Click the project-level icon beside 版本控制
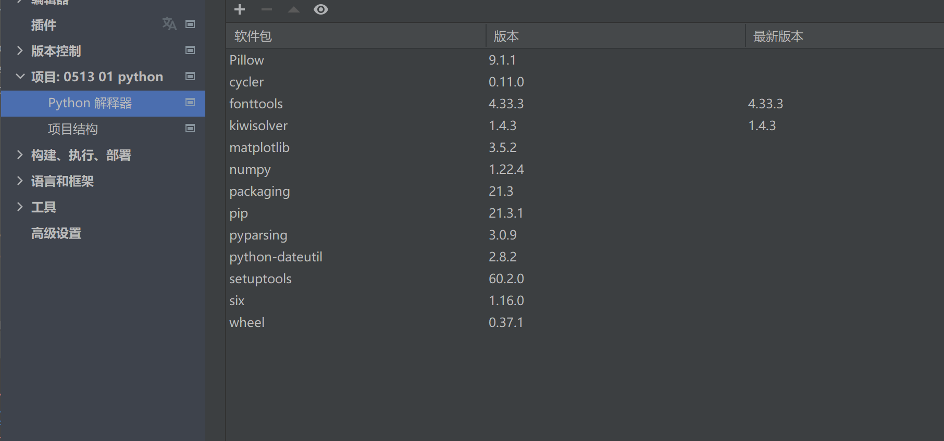 point(190,50)
